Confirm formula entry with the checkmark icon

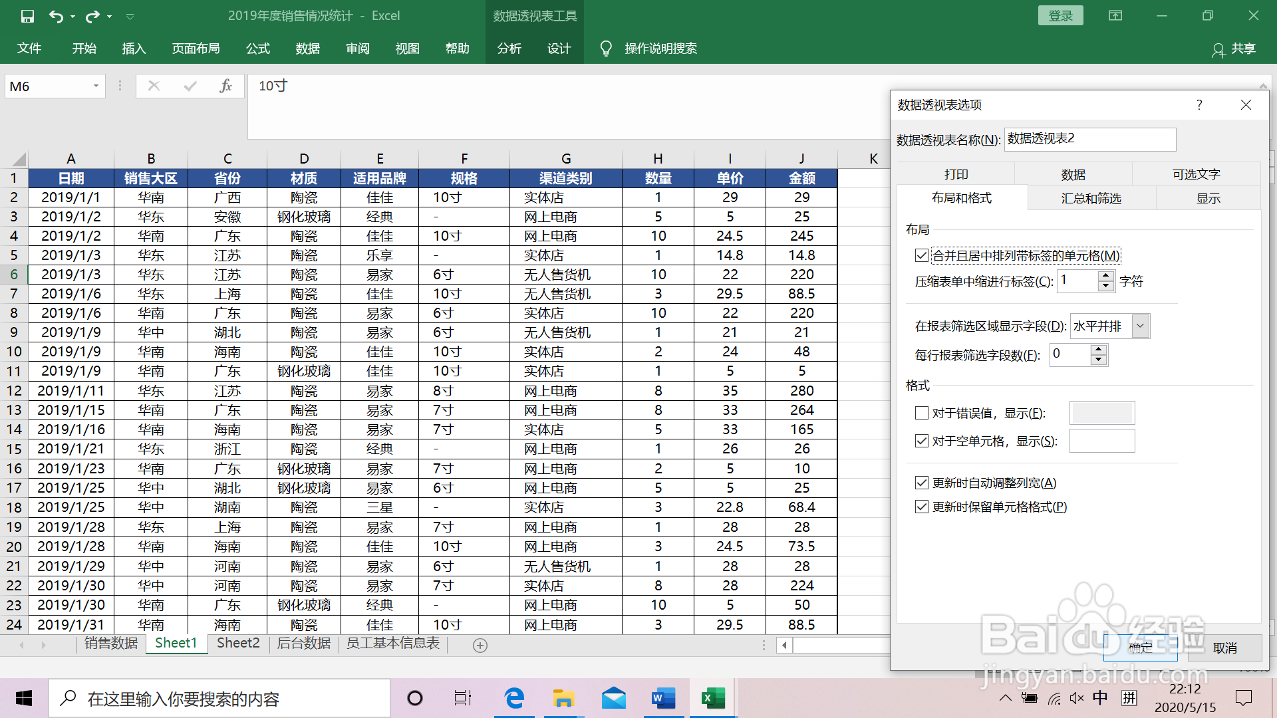click(190, 86)
